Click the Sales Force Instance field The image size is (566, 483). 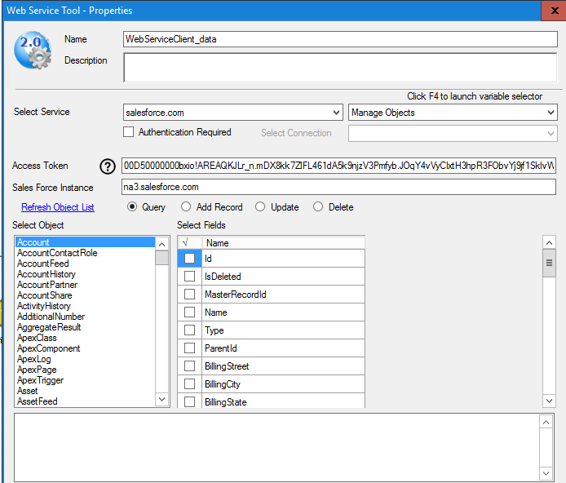point(338,187)
